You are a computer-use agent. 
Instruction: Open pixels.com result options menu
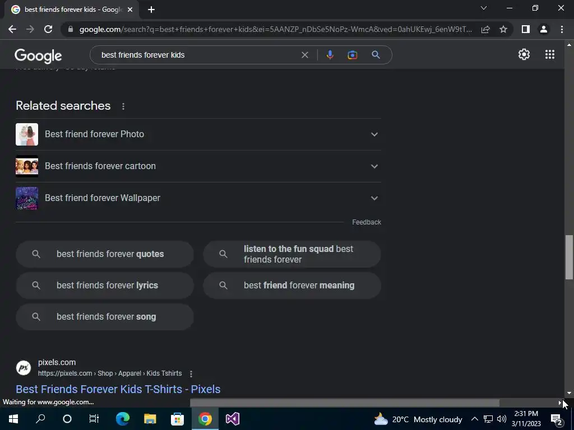[191, 373]
